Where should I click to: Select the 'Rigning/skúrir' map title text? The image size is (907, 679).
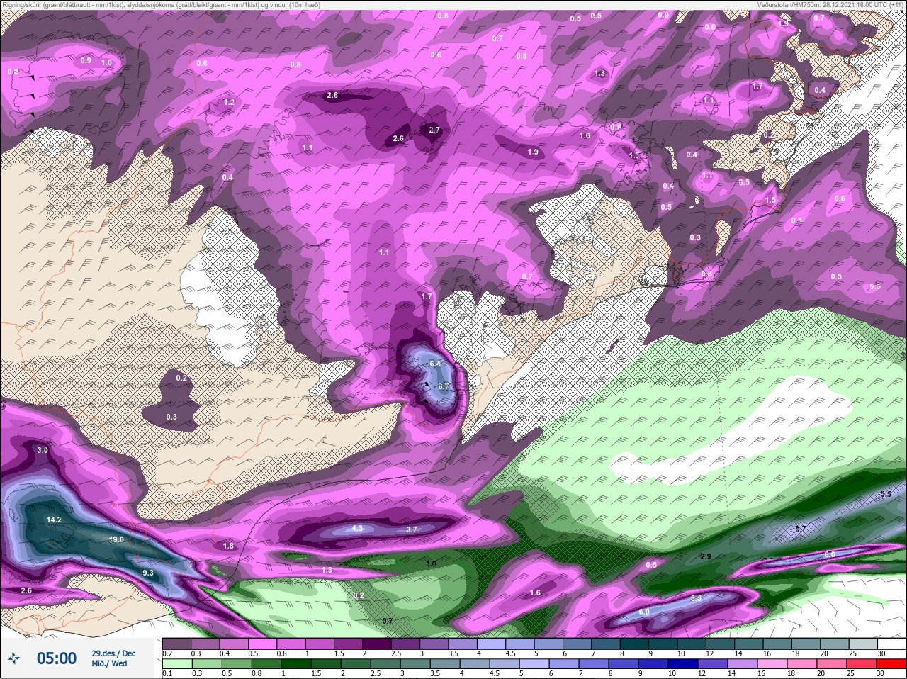tap(28, 4)
